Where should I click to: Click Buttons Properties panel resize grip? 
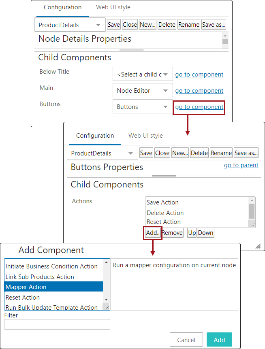(x=258, y=246)
